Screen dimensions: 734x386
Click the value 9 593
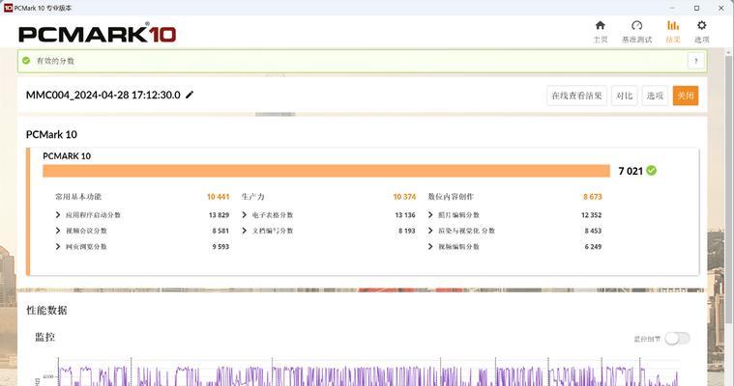point(220,247)
